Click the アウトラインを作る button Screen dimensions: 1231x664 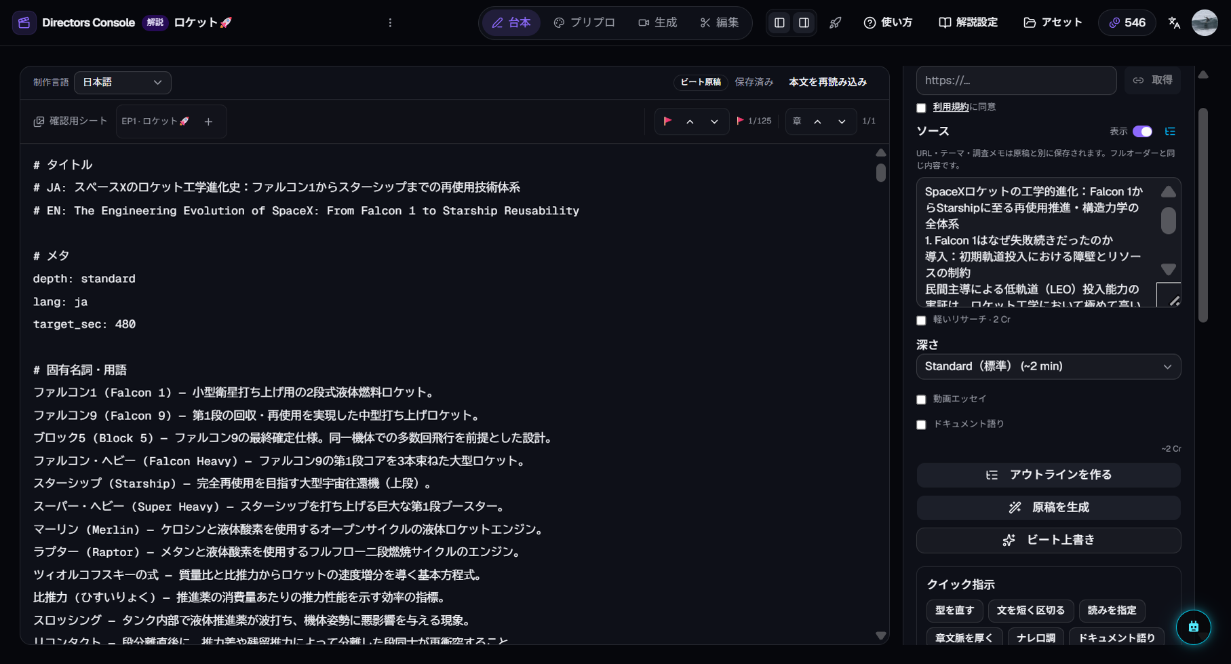(x=1049, y=475)
